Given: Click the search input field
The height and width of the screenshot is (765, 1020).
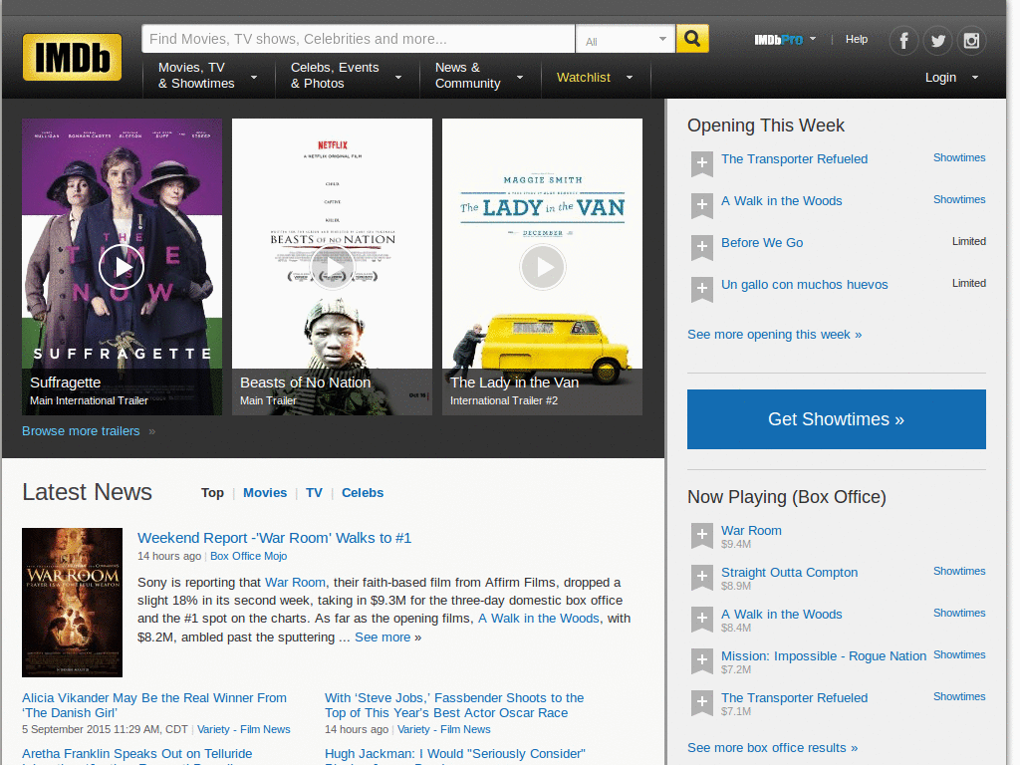Looking at the screenshot, I should click(358, 39).
